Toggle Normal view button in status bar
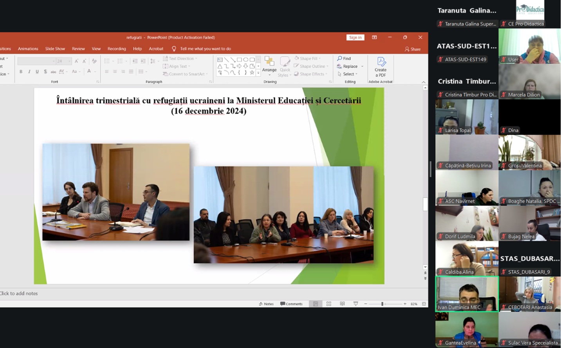561x348 pixels. tap(315, 304)
